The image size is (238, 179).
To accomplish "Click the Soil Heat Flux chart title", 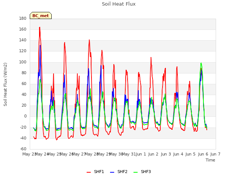I will pyautogui.click(x=119, y=4).
